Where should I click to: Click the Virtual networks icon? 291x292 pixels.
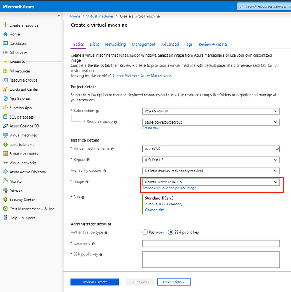point(5,163)
